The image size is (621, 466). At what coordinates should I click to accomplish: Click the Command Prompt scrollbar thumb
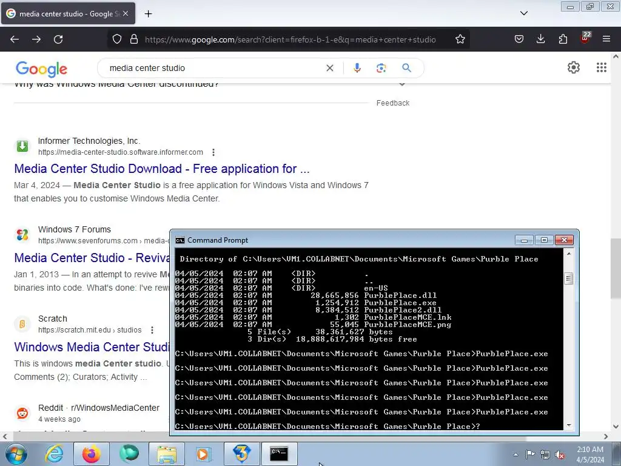(x=569, y=279)
